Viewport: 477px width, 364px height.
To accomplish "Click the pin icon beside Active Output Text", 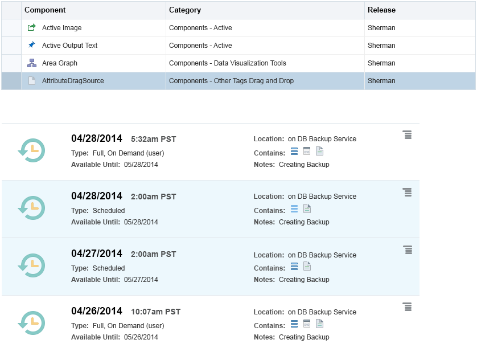I will (32, 45).
